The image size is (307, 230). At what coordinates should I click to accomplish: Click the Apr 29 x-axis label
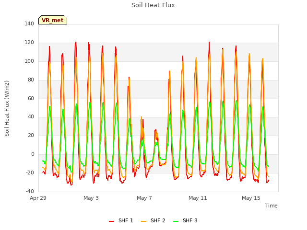38,198
